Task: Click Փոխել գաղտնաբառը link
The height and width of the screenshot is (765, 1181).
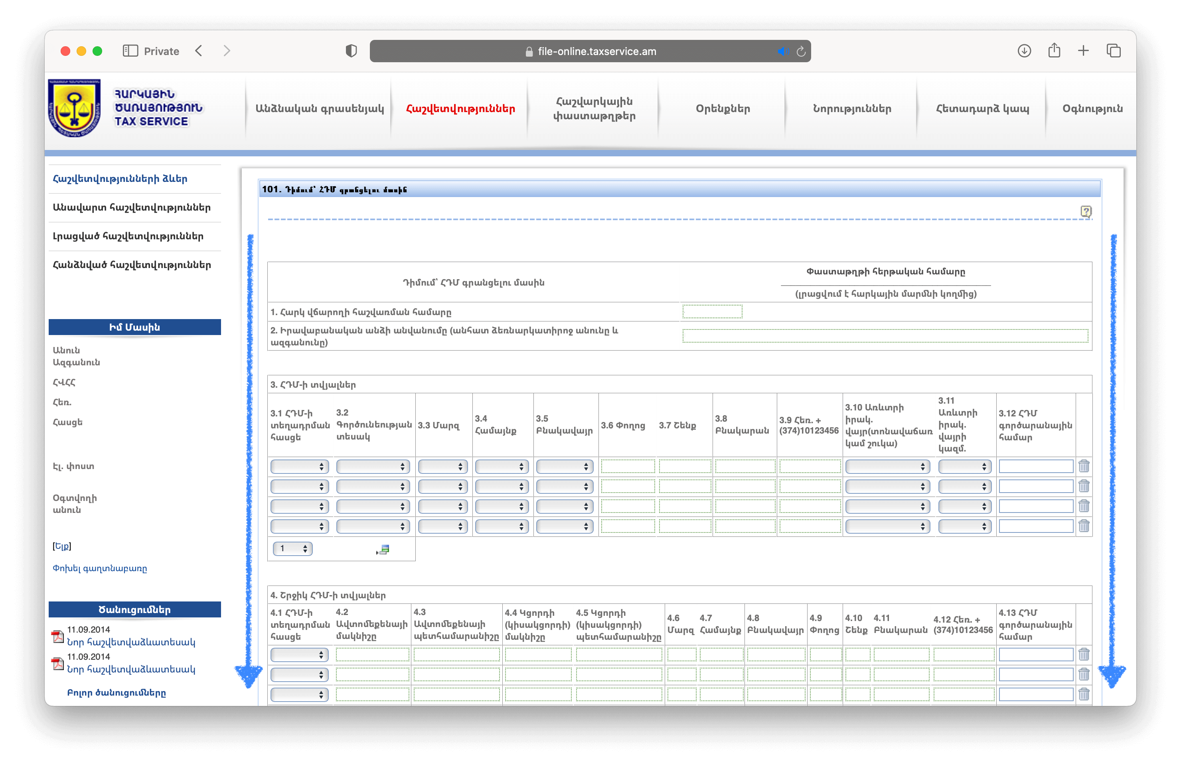Action: 100,568
